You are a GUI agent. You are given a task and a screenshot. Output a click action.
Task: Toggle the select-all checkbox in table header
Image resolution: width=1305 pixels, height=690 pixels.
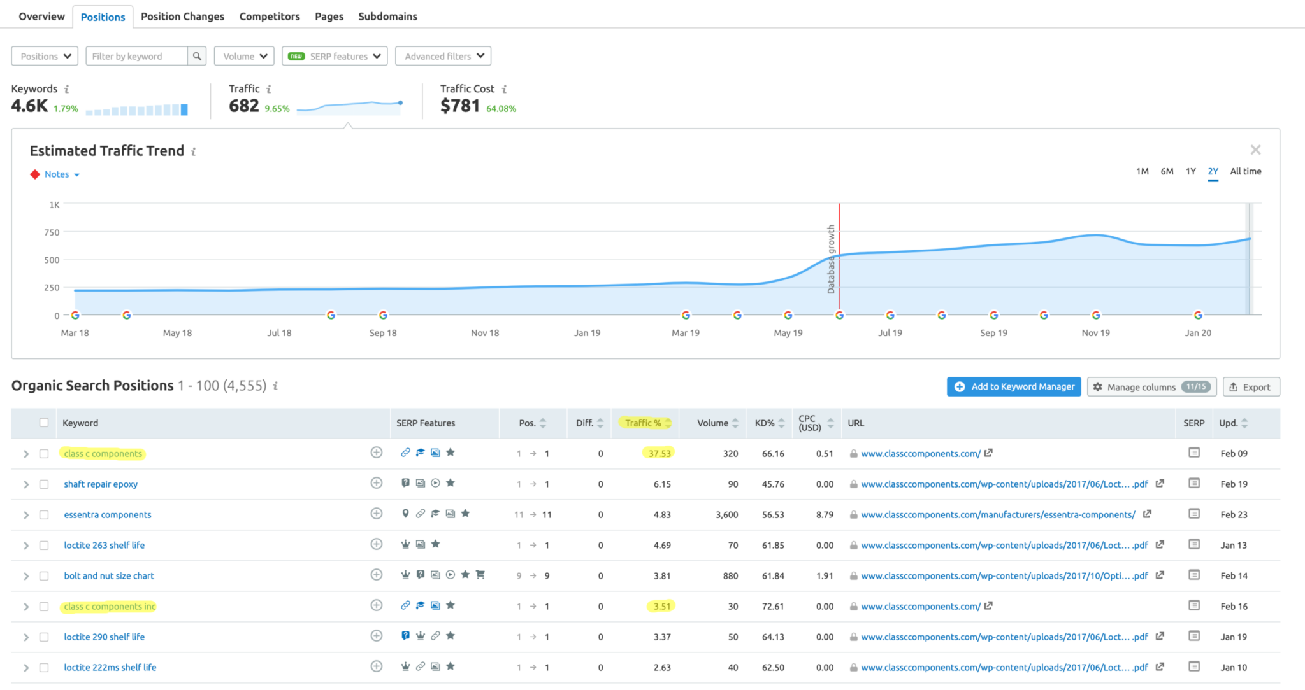44,423
